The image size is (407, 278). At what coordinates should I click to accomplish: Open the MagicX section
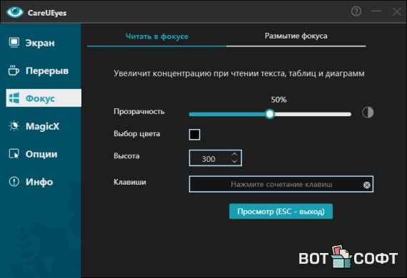[x=44, y=126]
